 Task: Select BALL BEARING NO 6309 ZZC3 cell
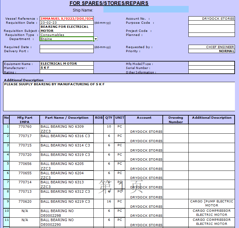67,129
